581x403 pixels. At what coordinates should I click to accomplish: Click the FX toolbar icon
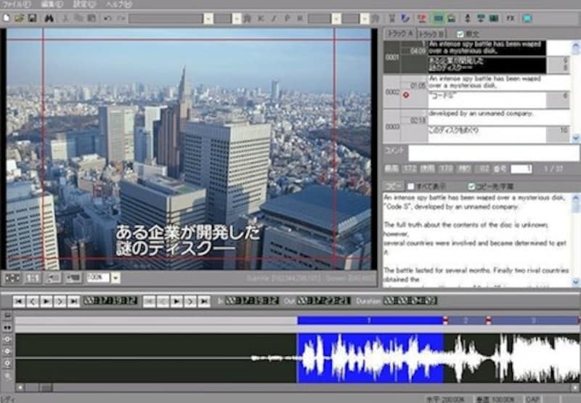point(511,18)
